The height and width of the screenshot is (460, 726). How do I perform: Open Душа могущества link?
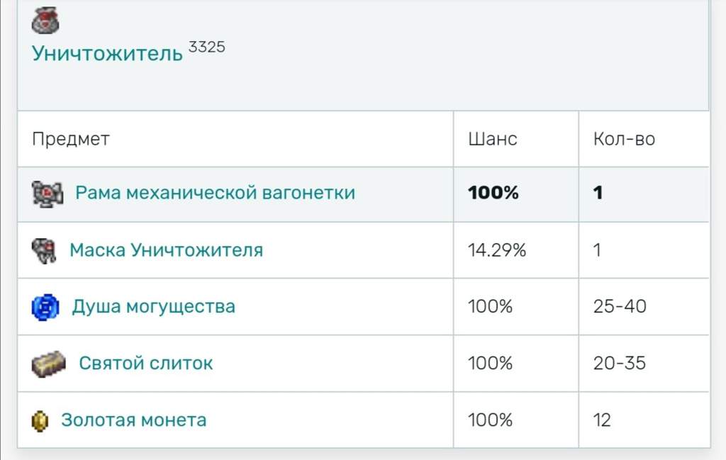point(153,307)
